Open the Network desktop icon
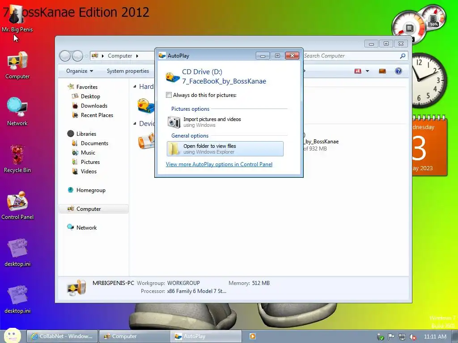This screenshot has width=458, height=343. coord(17,112)
